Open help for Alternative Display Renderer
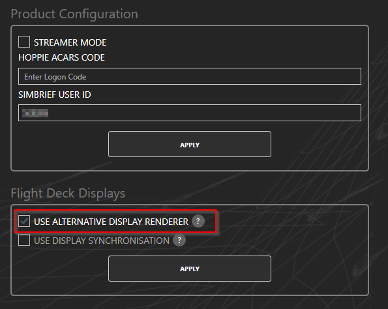Screen dimensions: 388x309 [198, 221]
